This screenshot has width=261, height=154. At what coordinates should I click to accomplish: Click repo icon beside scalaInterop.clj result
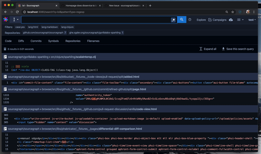(x=5, y=57)
